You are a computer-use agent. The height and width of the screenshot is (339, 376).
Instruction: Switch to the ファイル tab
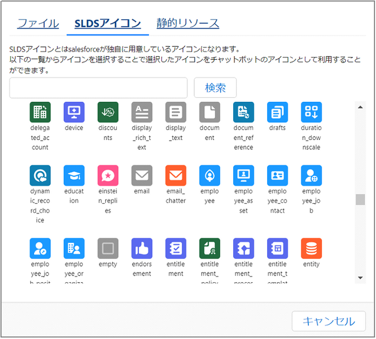[38, 24]
